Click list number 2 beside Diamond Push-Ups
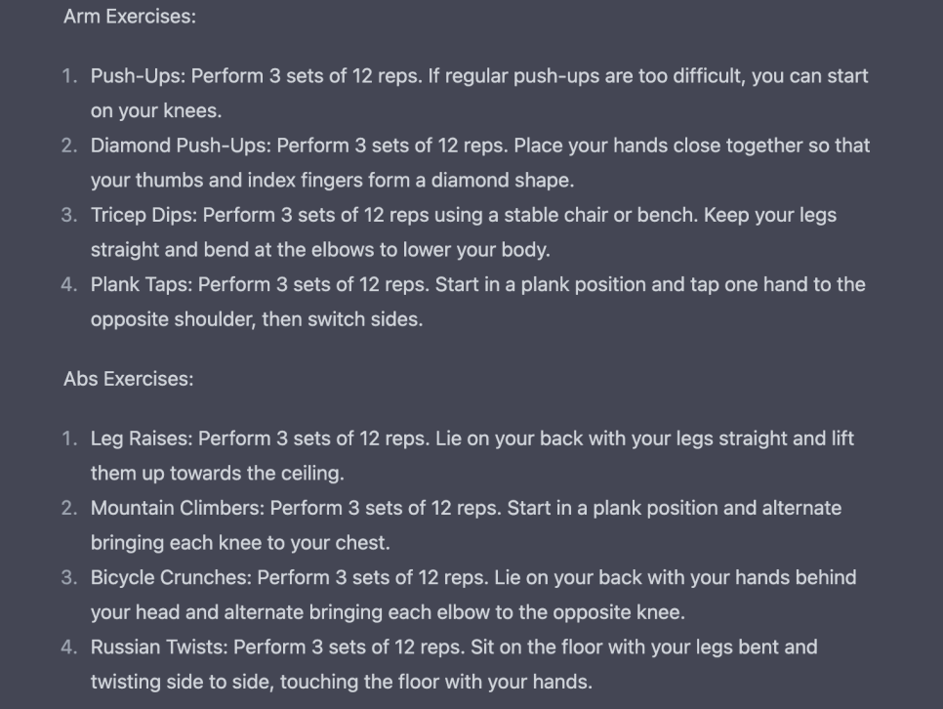943x709 pixels. point(68,146)
